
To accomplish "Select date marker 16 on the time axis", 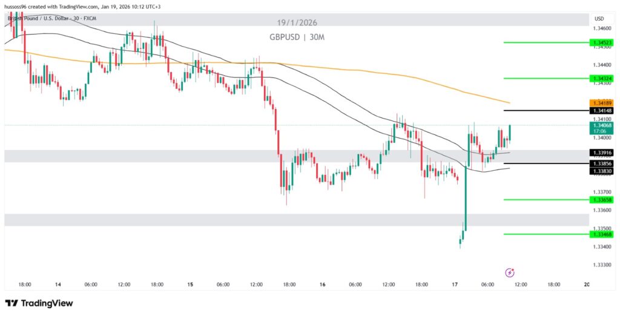I will tap(323, 284).
